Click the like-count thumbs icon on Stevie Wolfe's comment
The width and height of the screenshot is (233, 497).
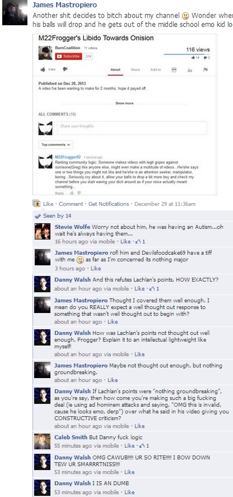point(137,242)
